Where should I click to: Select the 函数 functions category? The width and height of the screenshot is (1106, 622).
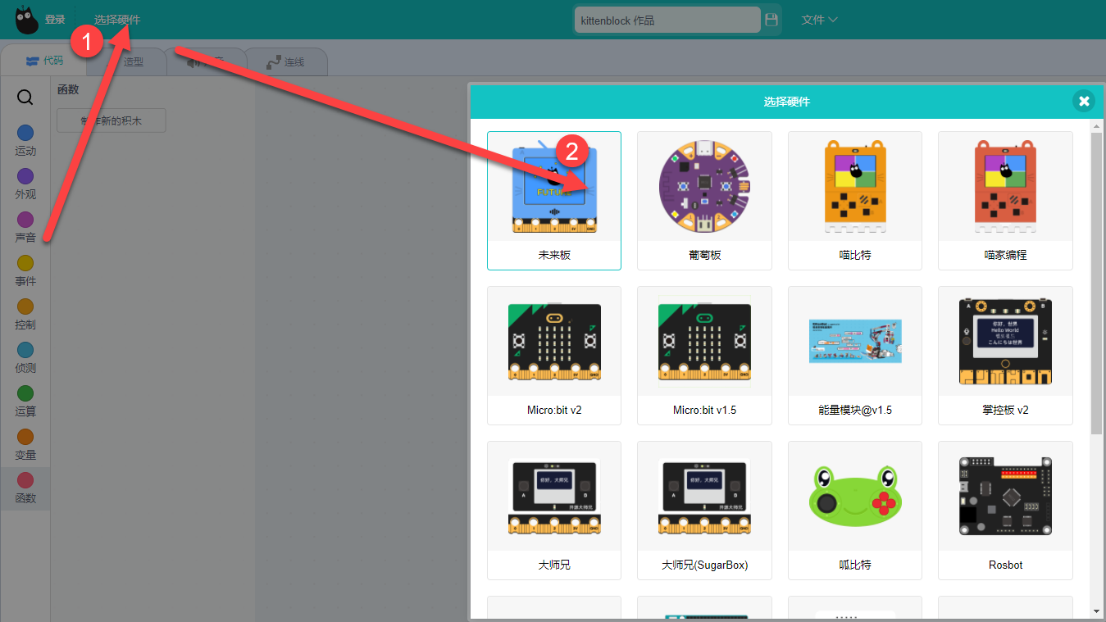coord(25,488)
